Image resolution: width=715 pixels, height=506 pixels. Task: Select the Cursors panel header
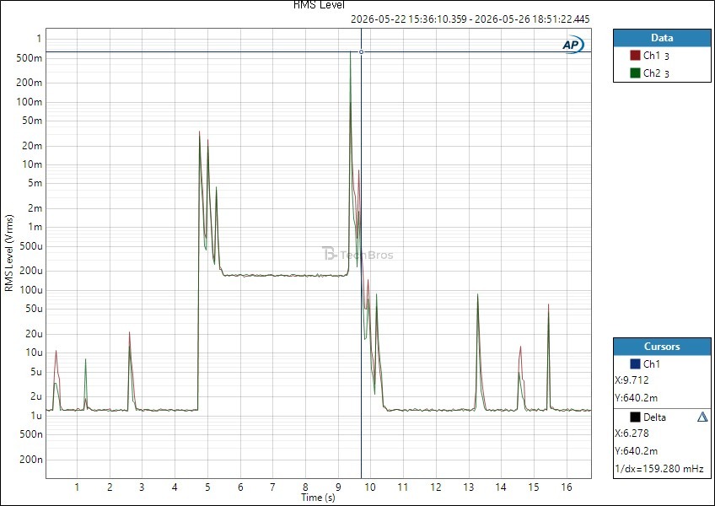[662, 347]
